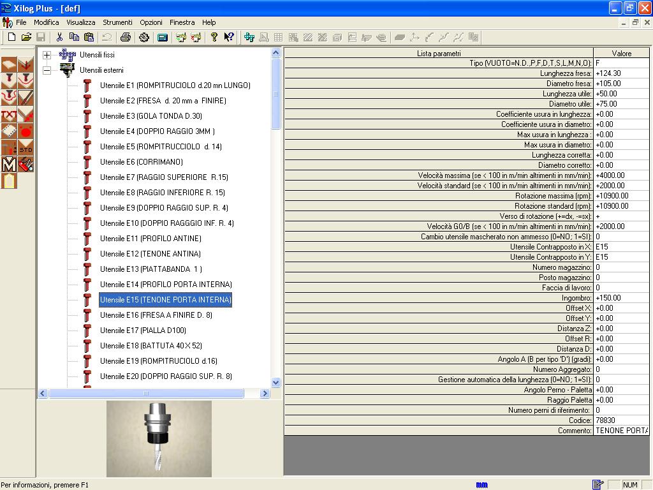Select Utensile E17 (PIALLA D100)
Image resolution: width=653 pixels, height=490 pixels.
[142, 330]
